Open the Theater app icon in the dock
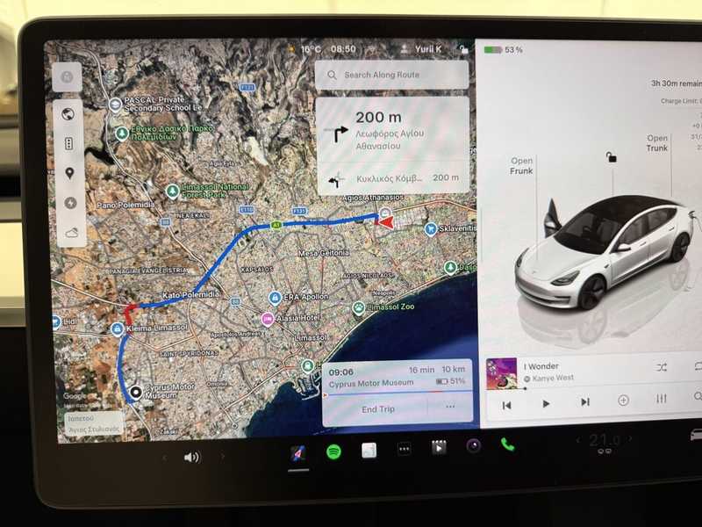702x527 pixels. click(439, 447)
